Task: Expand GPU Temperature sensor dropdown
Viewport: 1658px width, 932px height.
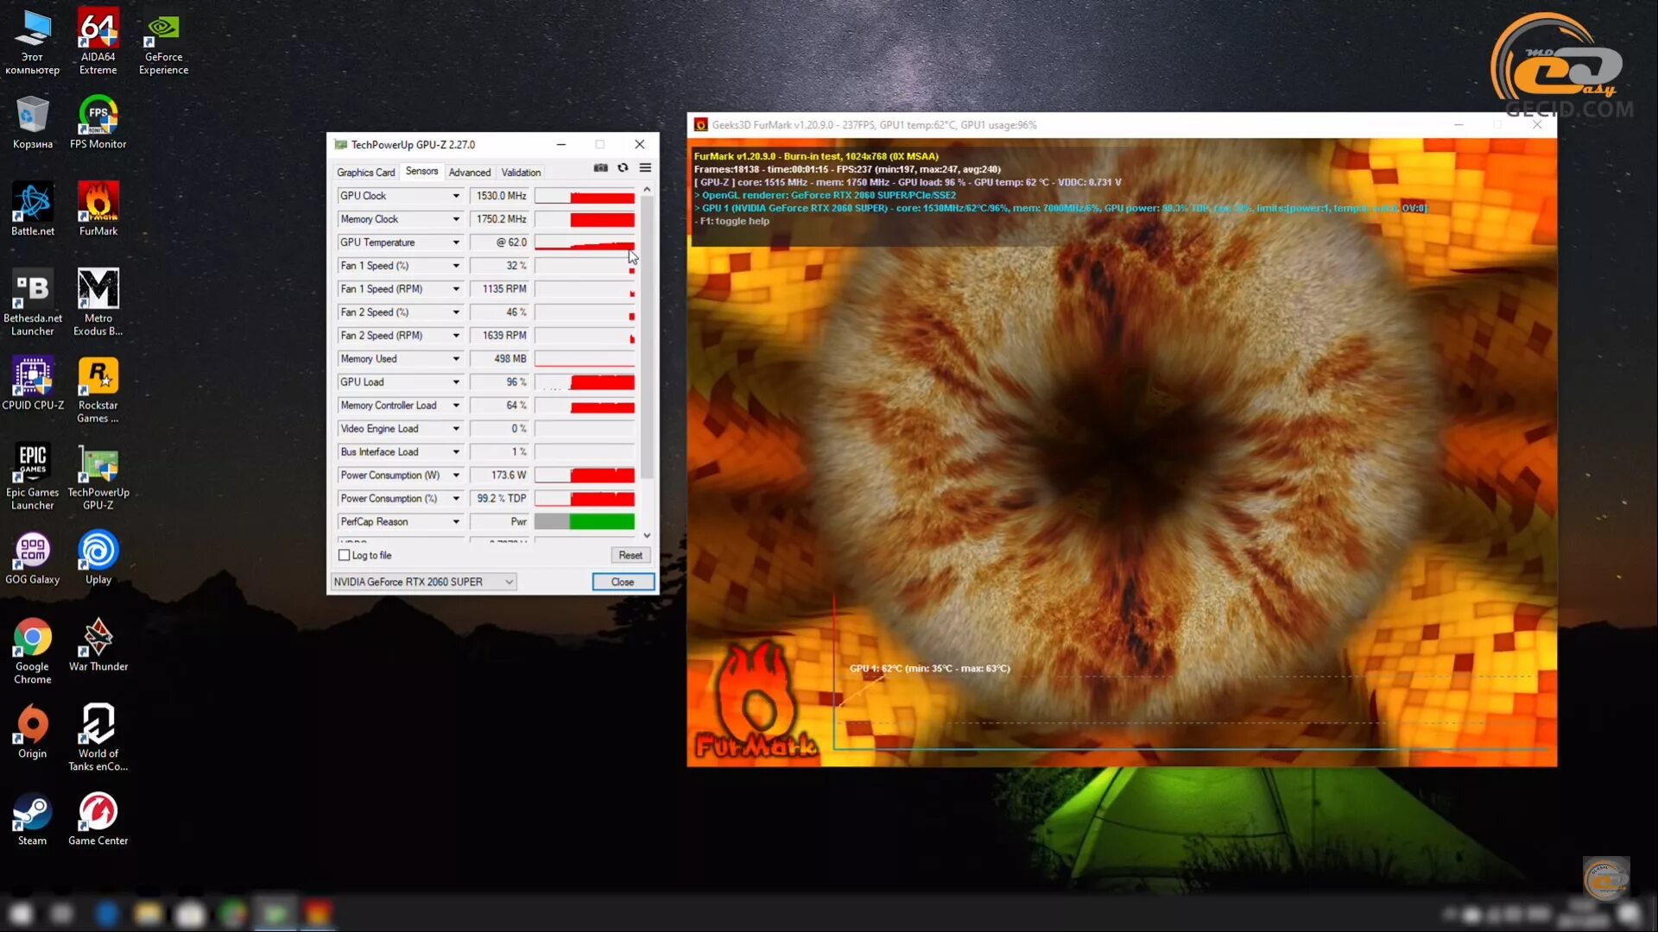Action: [456, 242]
